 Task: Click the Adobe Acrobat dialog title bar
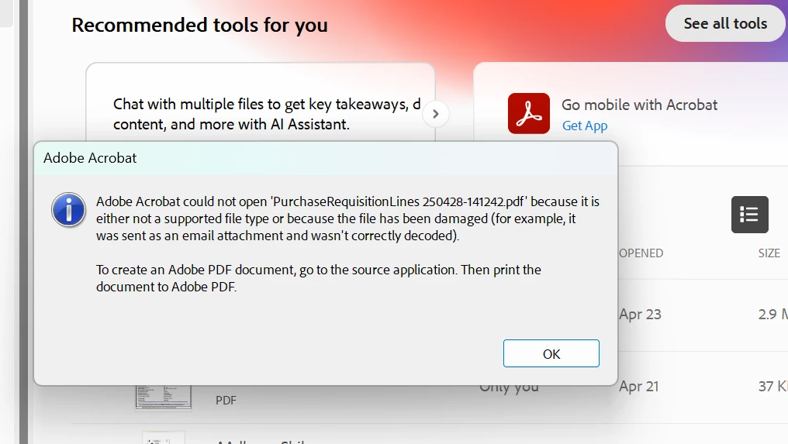(326, 158)
